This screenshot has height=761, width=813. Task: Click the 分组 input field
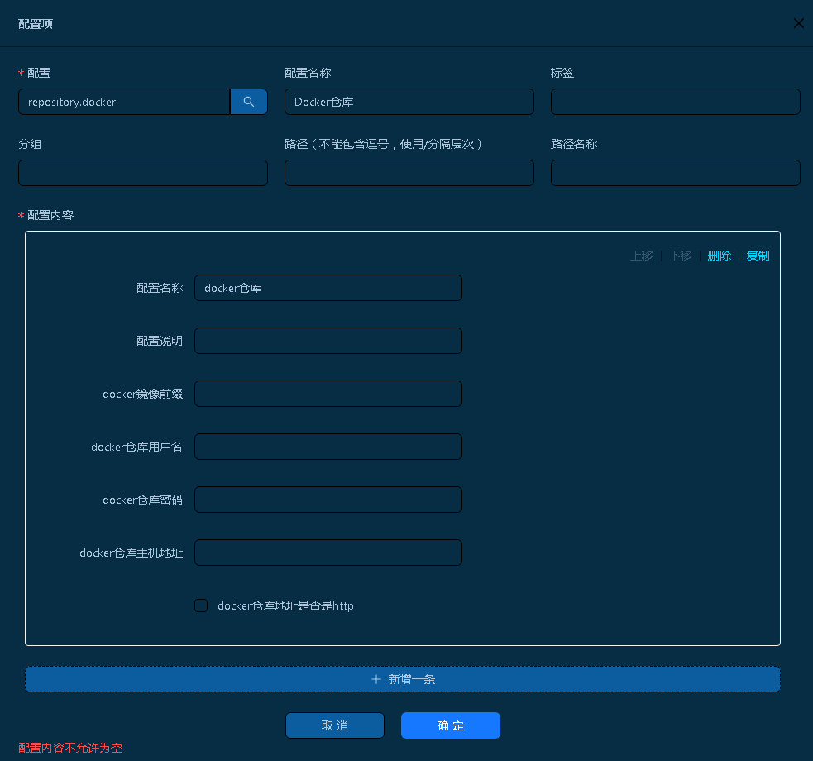pos(143,173)
